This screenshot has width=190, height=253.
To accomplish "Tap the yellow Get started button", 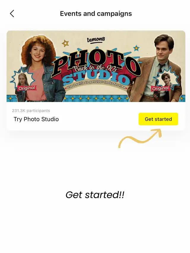I will [158, 119].
